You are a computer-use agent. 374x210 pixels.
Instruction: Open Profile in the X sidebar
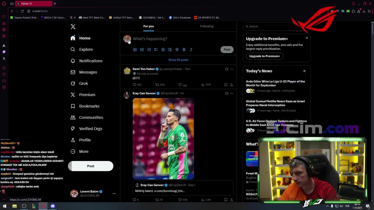[x=81, y=140]
